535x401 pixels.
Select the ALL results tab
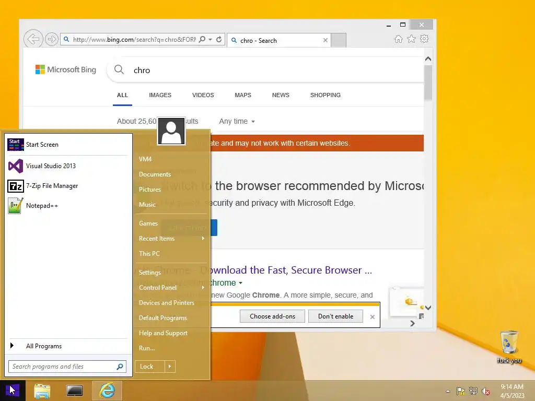[122, 95]
